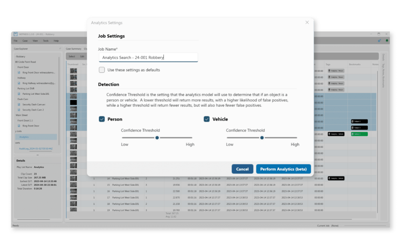
Task: Click the WITNESS app logo icon
Action: point(16,34)
